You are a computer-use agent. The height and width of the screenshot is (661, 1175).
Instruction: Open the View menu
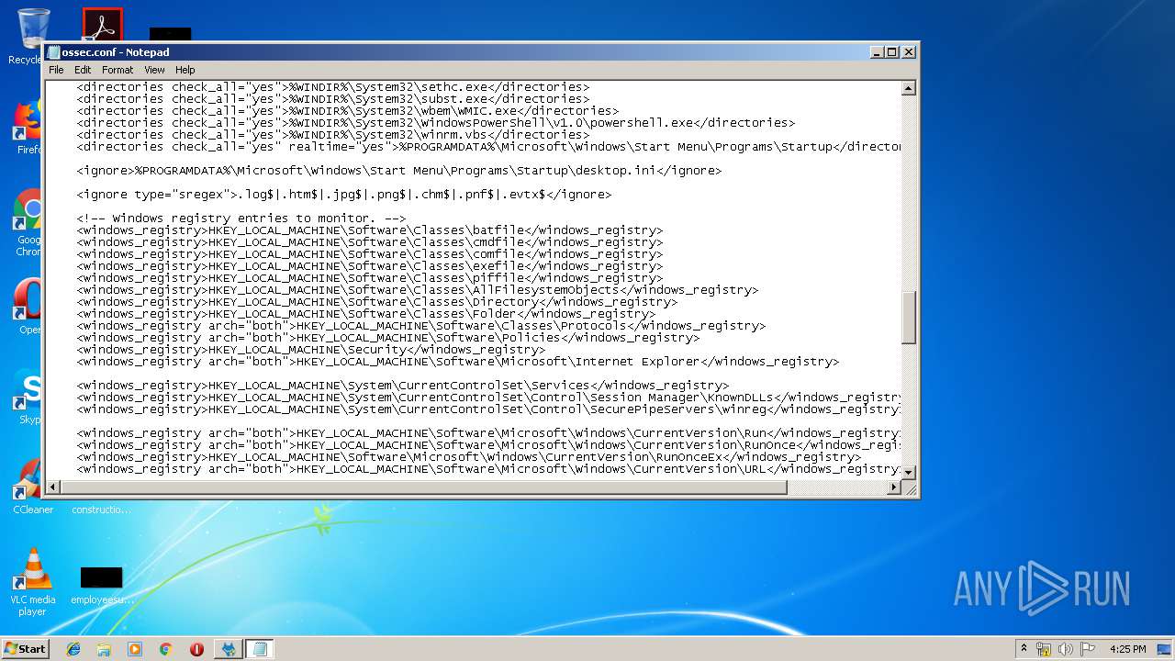coord(154,70)
